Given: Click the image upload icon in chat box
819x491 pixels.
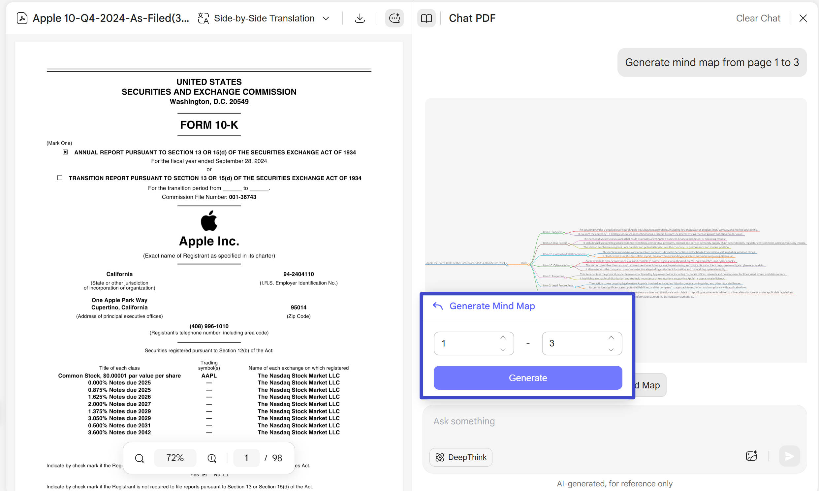Looking at the screenshot, I should pyautogui.click(x=752, y=456).
